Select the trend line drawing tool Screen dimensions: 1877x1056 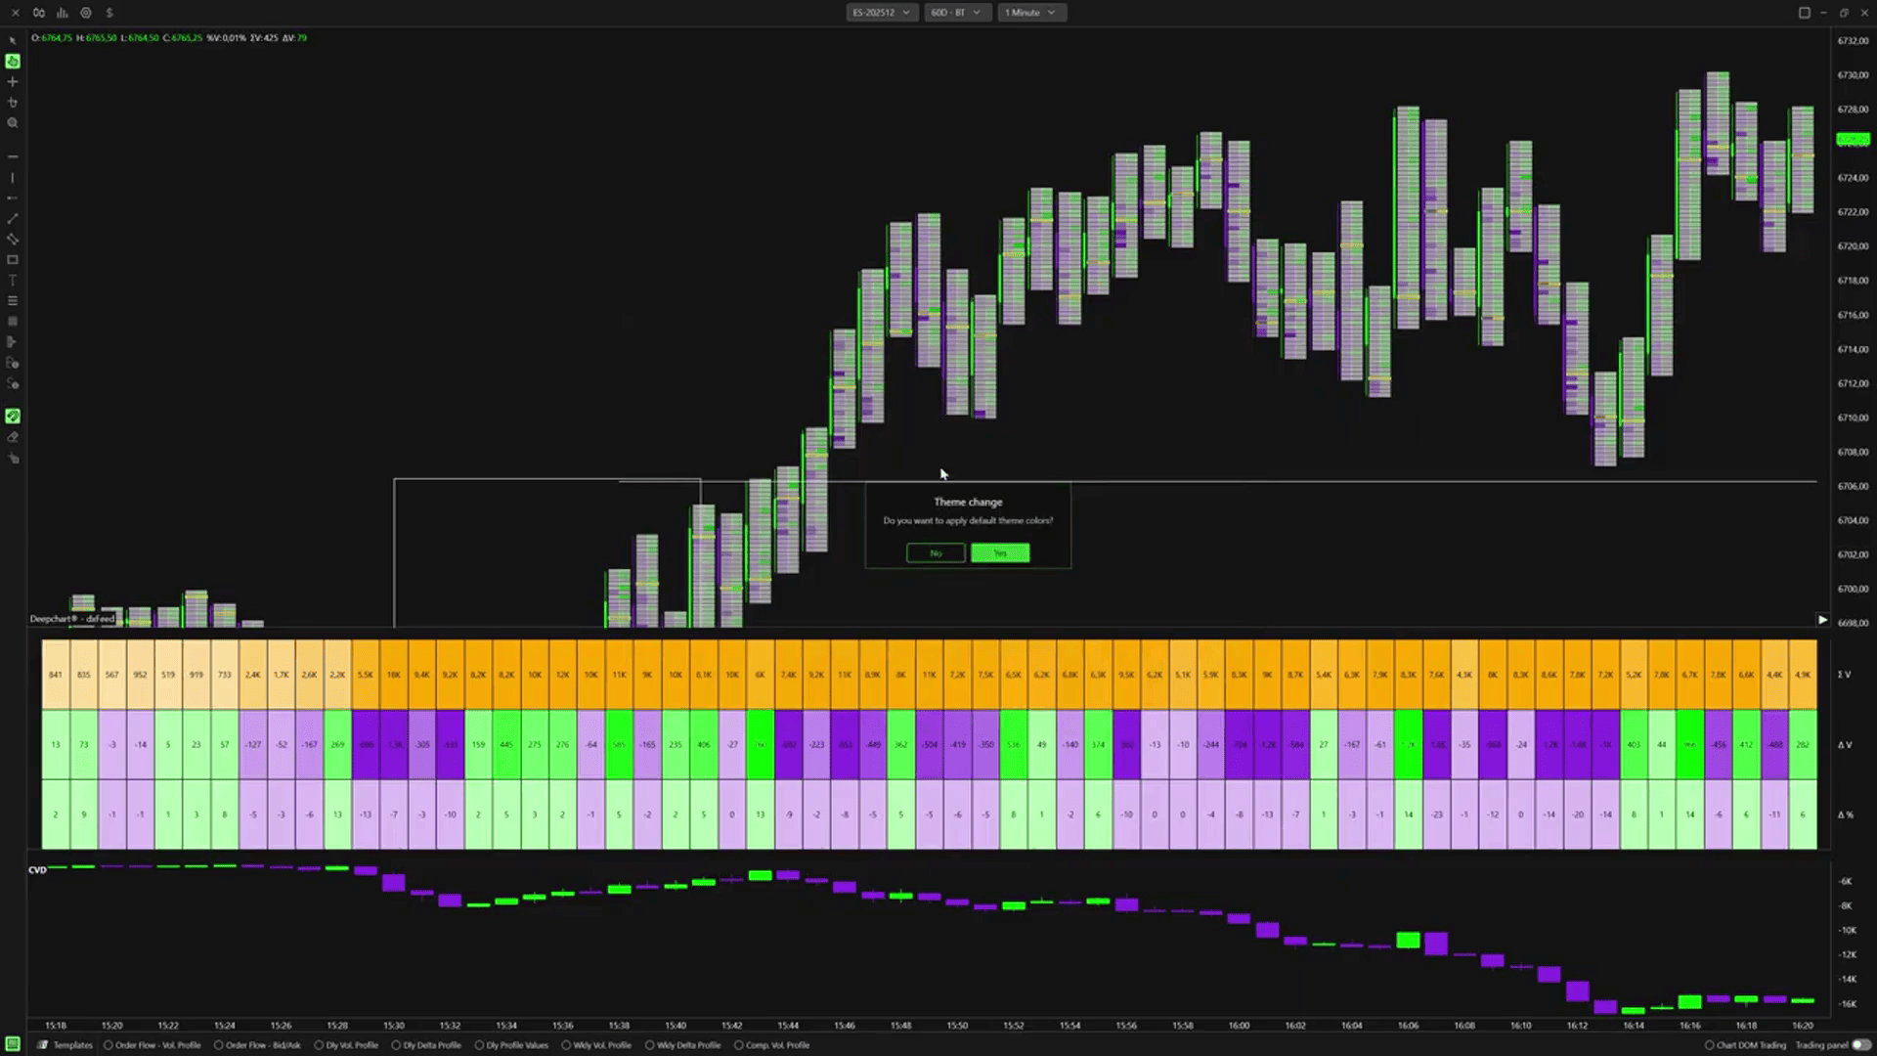pyautogui.click(x=13, y=219)
